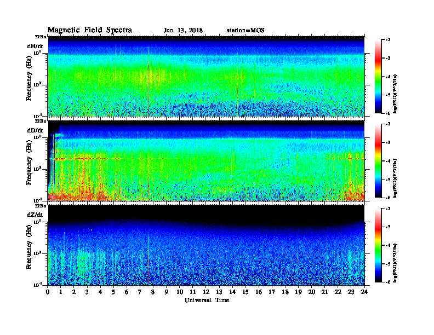Click the 32Hz tick label above dZ/dt panel

click(40, 205)
